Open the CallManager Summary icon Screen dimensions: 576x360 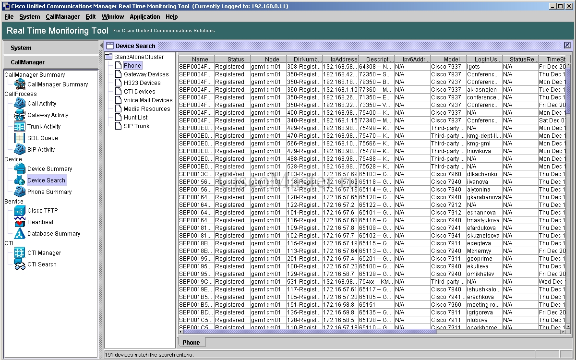point(20,84)
